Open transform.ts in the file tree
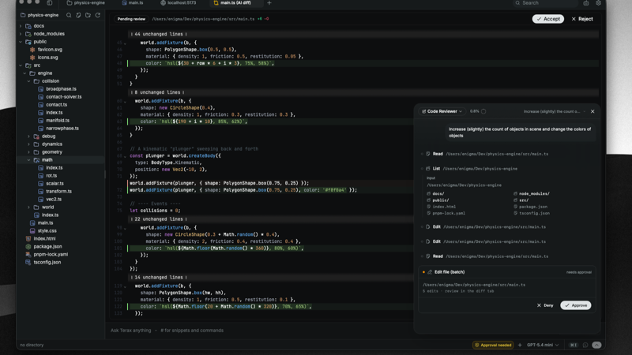Screen dimensions: 632x355 click(58, 191)
